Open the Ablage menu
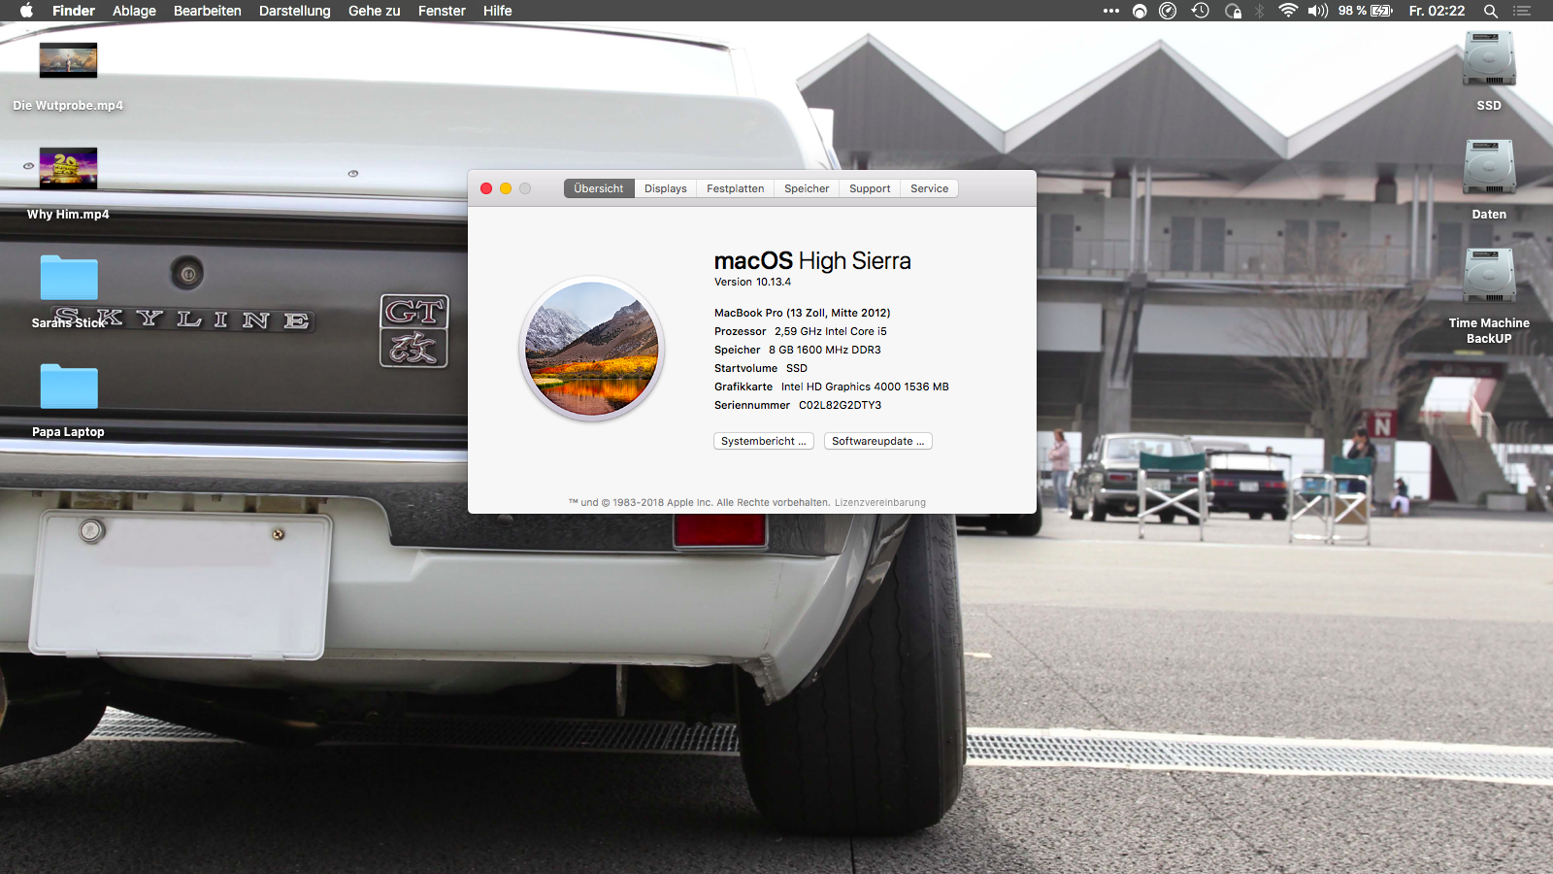Image resolution: width=1553 pixels, height=874 pixels. coord(134,11)
